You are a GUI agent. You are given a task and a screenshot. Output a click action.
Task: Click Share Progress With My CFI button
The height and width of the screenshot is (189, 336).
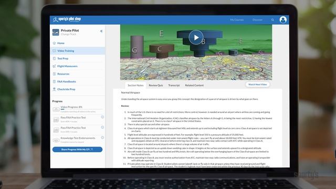pos(77,149)
